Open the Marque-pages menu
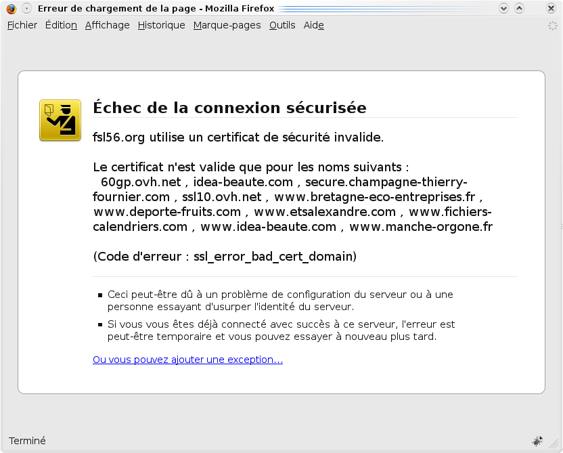Viewport: 563px width, 453px height. pos(227,25)
